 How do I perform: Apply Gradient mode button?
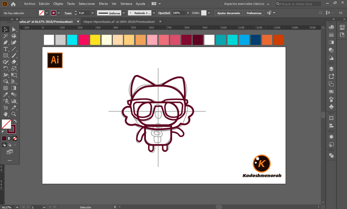pos(9,138)
